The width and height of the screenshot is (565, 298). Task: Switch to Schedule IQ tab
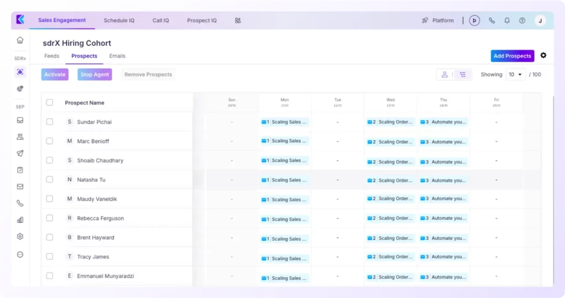coord(119,20)
